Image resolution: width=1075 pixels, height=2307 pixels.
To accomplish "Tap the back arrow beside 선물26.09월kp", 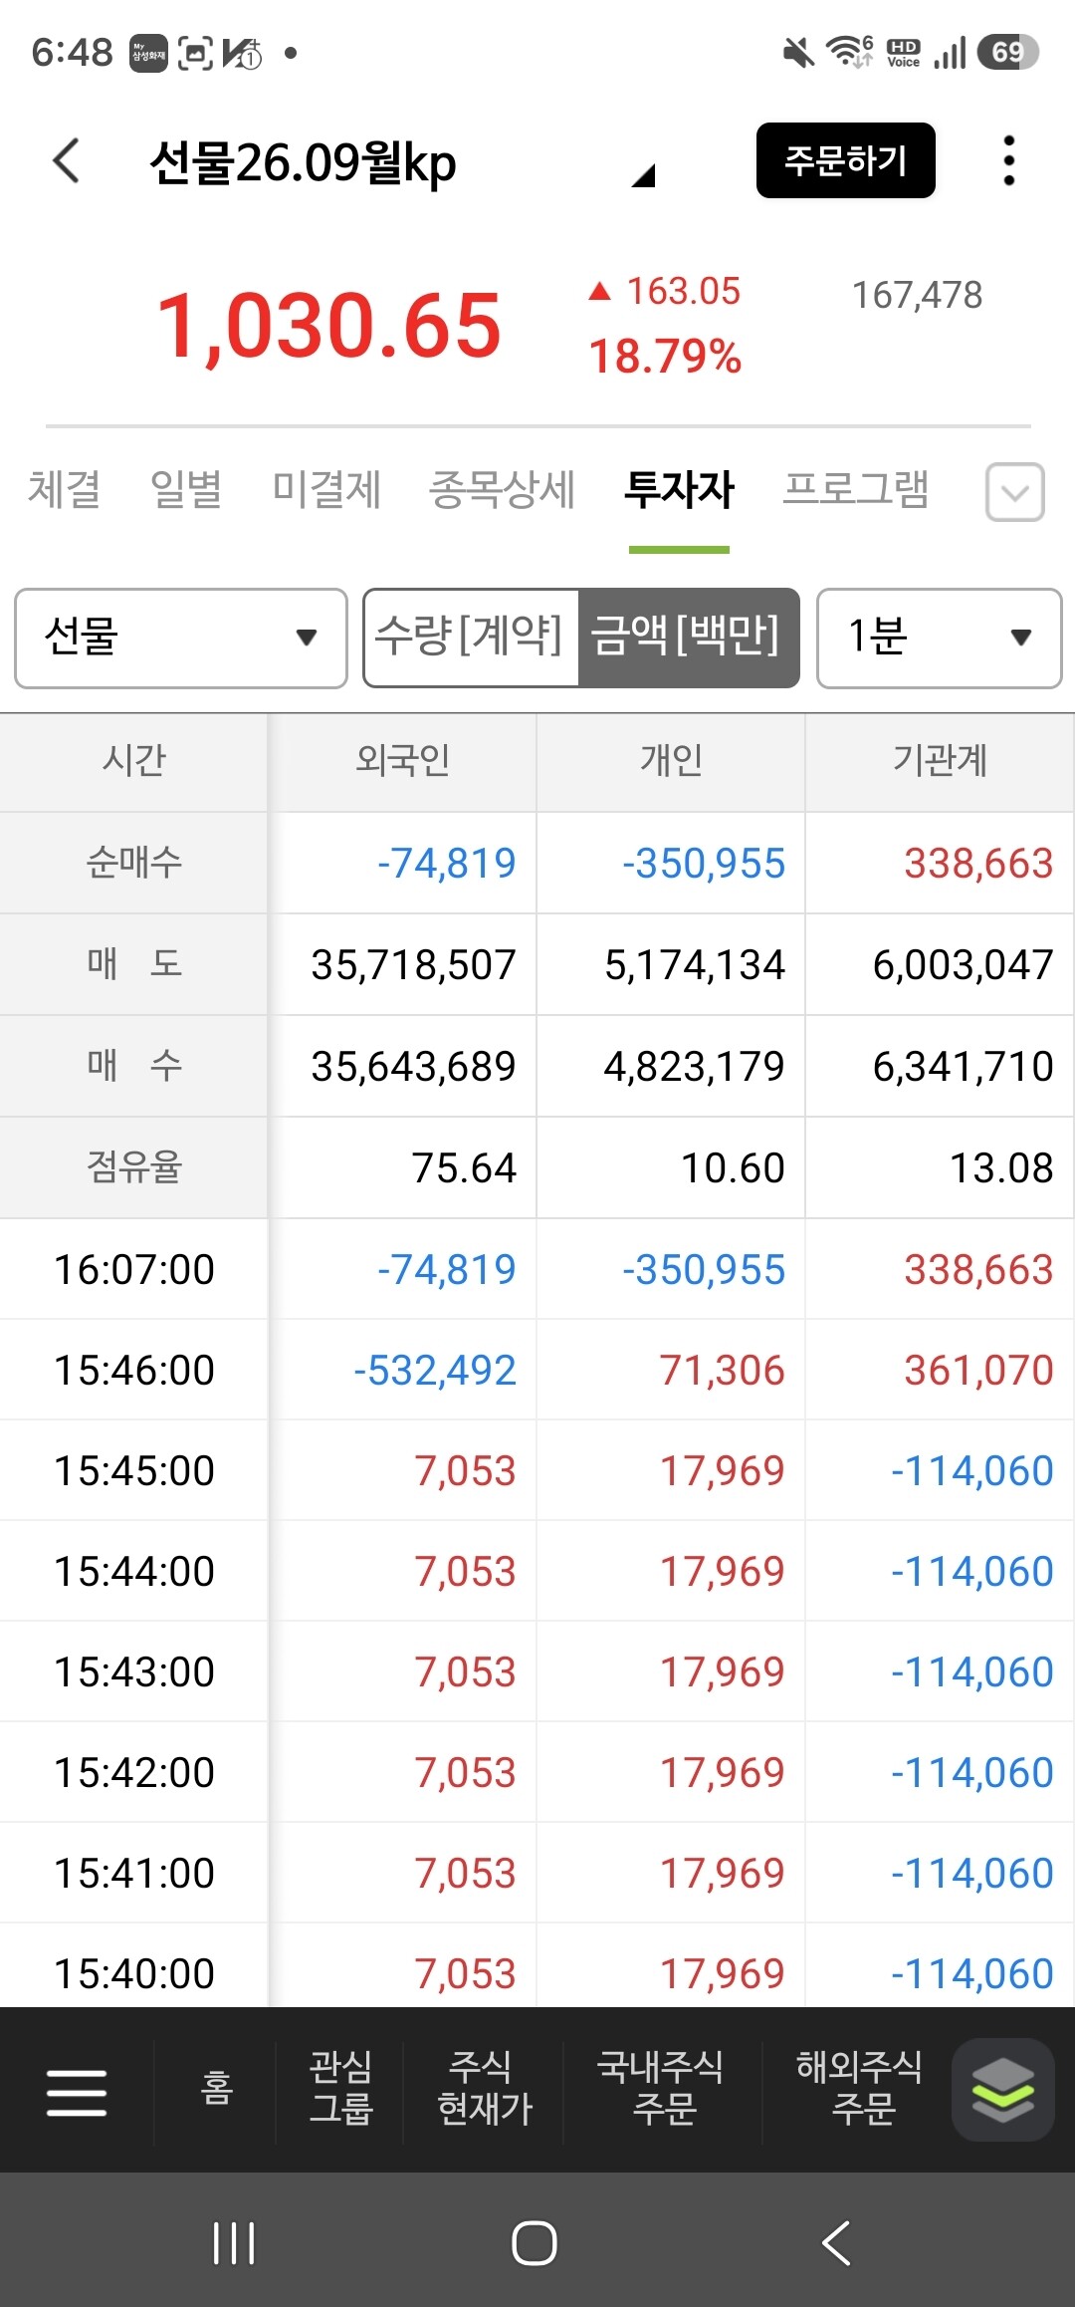I will tap(66, 161).
